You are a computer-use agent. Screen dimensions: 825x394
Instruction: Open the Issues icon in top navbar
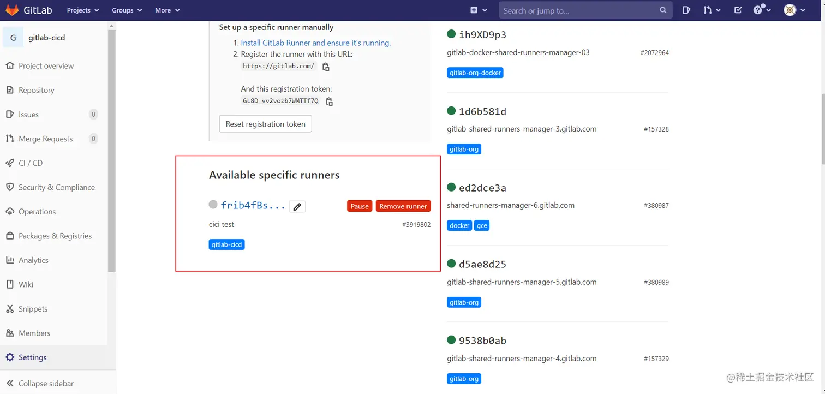pos(686,10)
